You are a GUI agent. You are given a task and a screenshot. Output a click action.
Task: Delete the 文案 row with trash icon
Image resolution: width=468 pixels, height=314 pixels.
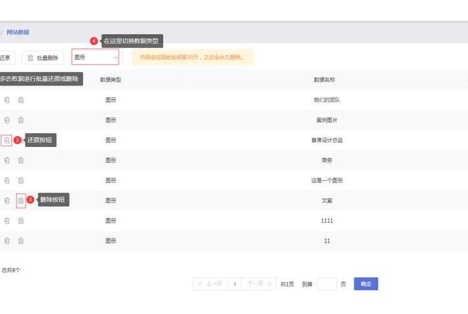pos(21,200)
